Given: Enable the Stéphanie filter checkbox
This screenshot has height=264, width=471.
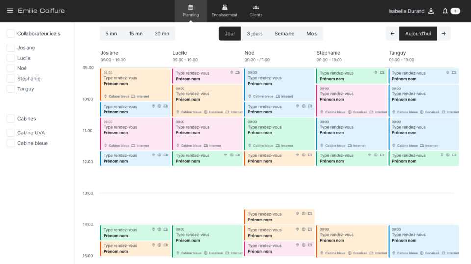Looking at the screenshot, I should click(10, 79).
